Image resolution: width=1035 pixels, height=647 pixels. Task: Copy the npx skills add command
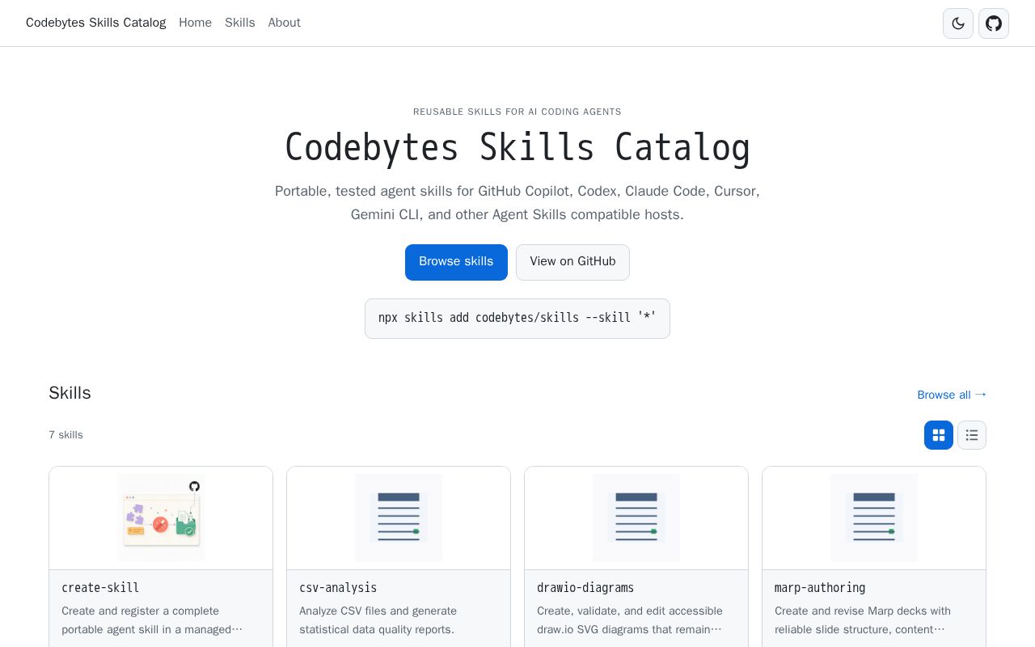(x=517, y=319)
